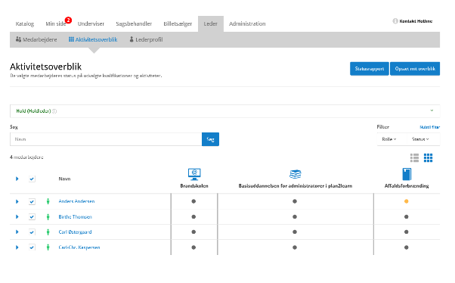
Task: Click the green person icon for Carl-Chr. Kaspersen
Action: [x=48, y=247]
